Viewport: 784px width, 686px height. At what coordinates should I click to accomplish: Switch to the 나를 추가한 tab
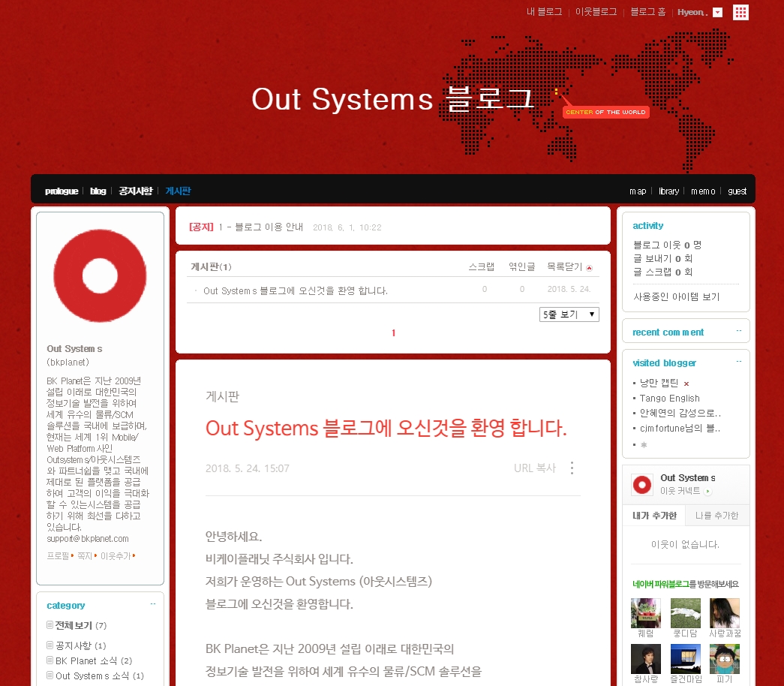click(717, 516)
